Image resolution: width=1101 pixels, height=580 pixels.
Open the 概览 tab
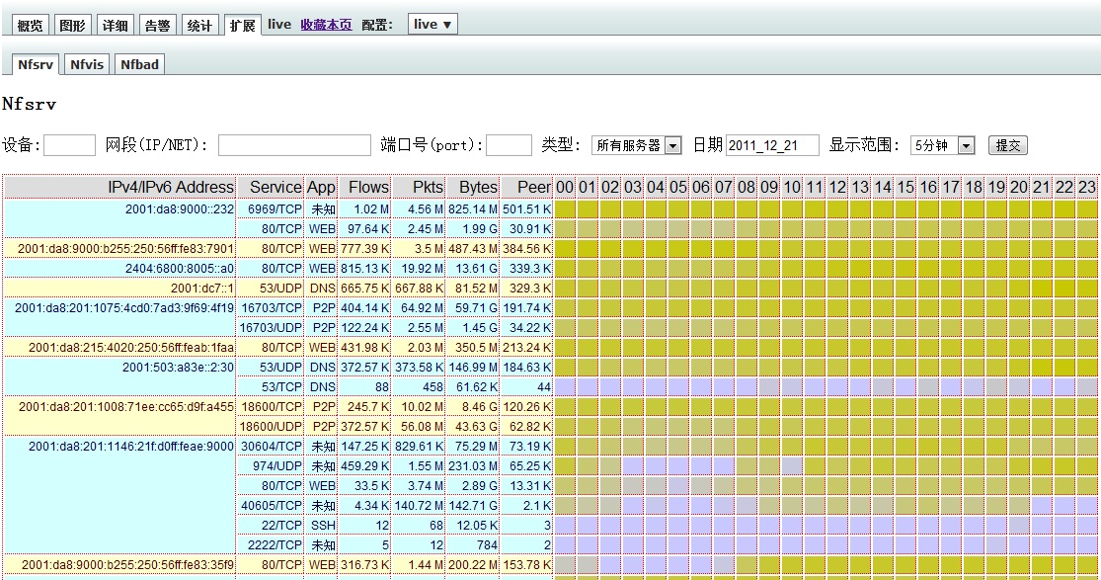[31, 26]
